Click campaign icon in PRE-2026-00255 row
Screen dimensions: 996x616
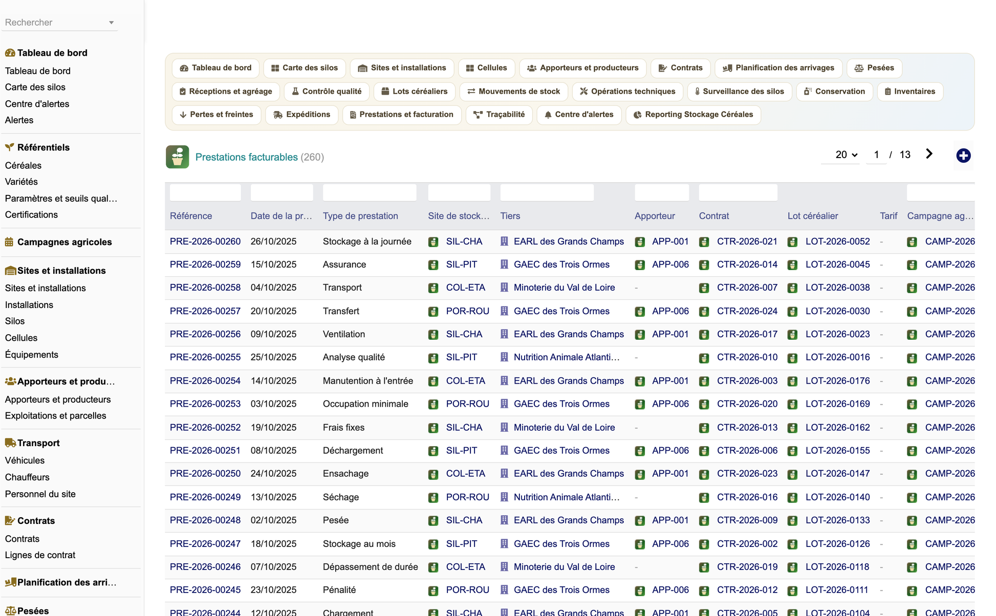tap(912, 358)
